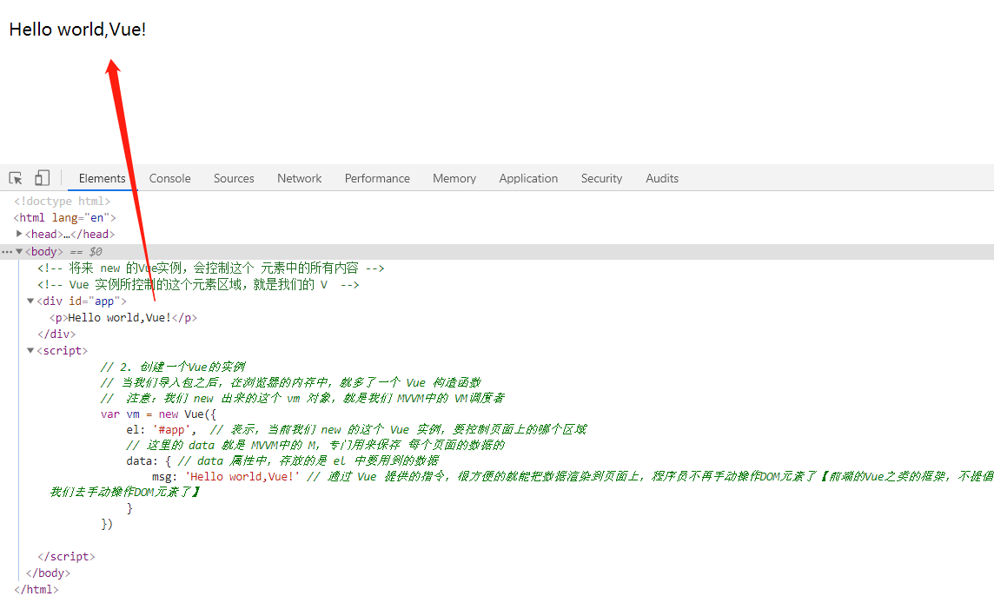Select the closing </script> tag
This screenshot has width=994, height=596.
[x=66, y=557]
